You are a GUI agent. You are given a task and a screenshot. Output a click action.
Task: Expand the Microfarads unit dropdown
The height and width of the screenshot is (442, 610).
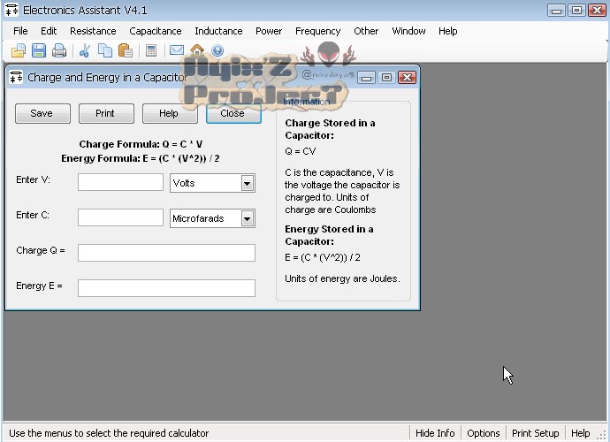(247, 218)
